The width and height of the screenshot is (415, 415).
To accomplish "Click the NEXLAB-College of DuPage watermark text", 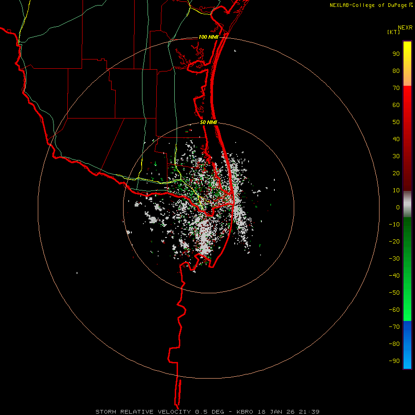I will (368, 5).
